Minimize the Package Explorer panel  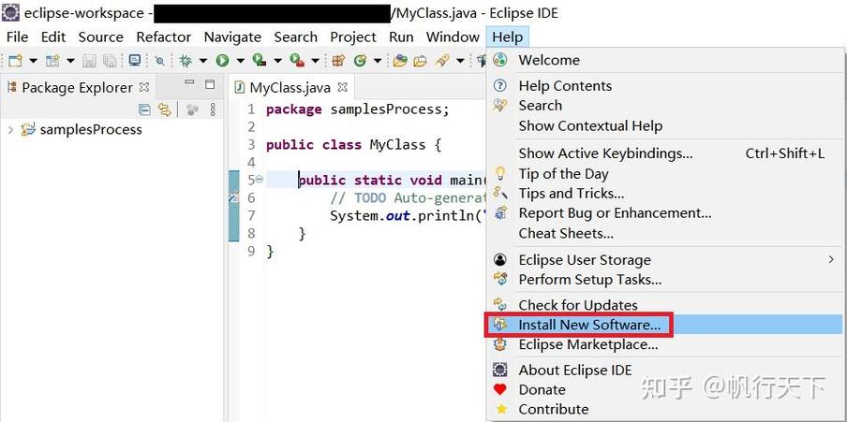189,84
